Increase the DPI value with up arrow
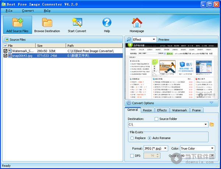 [x=157, y=154]
